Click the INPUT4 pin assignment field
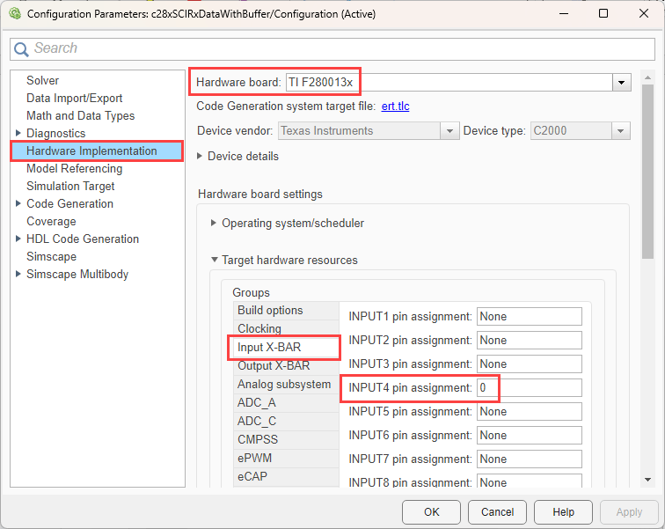This screenshot has width=665, height=529. coord(529,388)
